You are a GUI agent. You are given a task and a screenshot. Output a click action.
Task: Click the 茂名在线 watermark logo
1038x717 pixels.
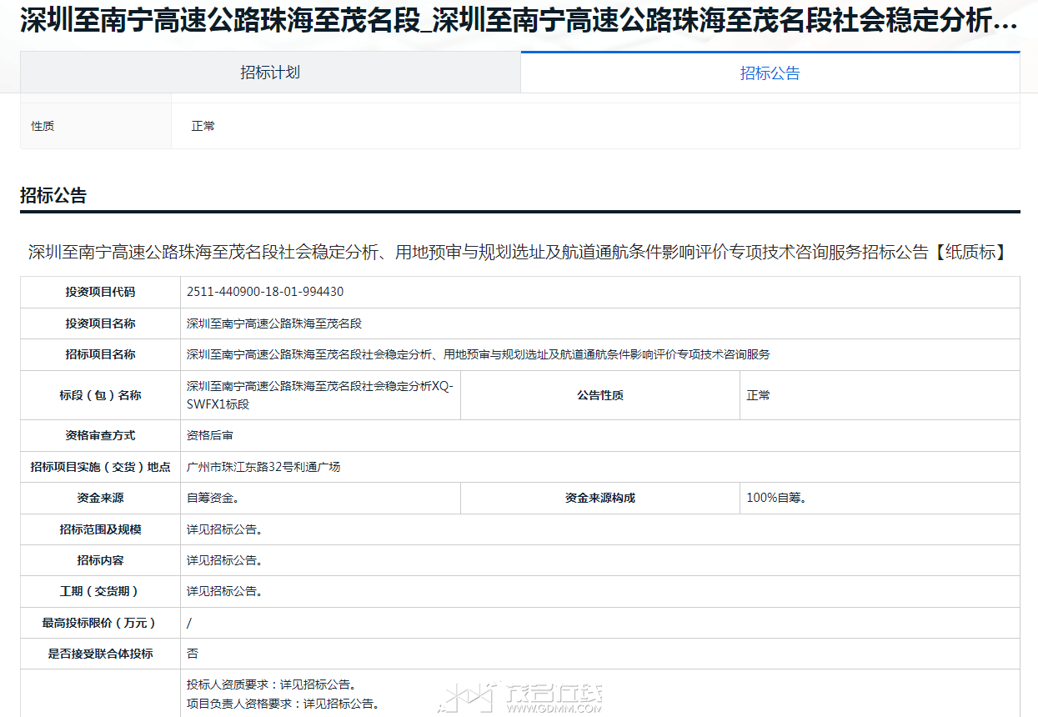524,697
